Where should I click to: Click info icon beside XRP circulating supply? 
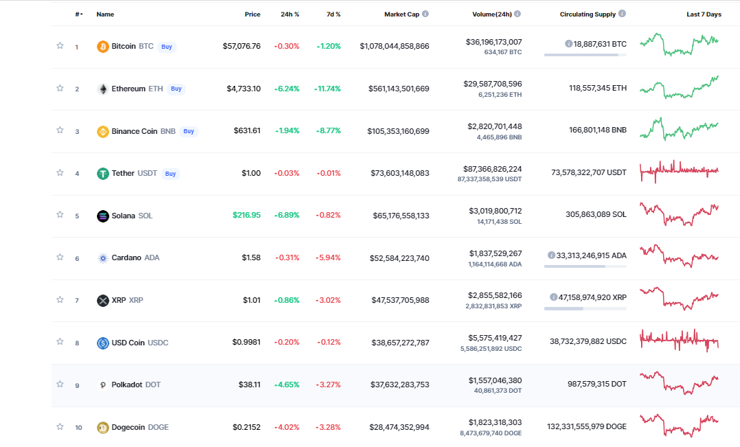click(554, 297)
